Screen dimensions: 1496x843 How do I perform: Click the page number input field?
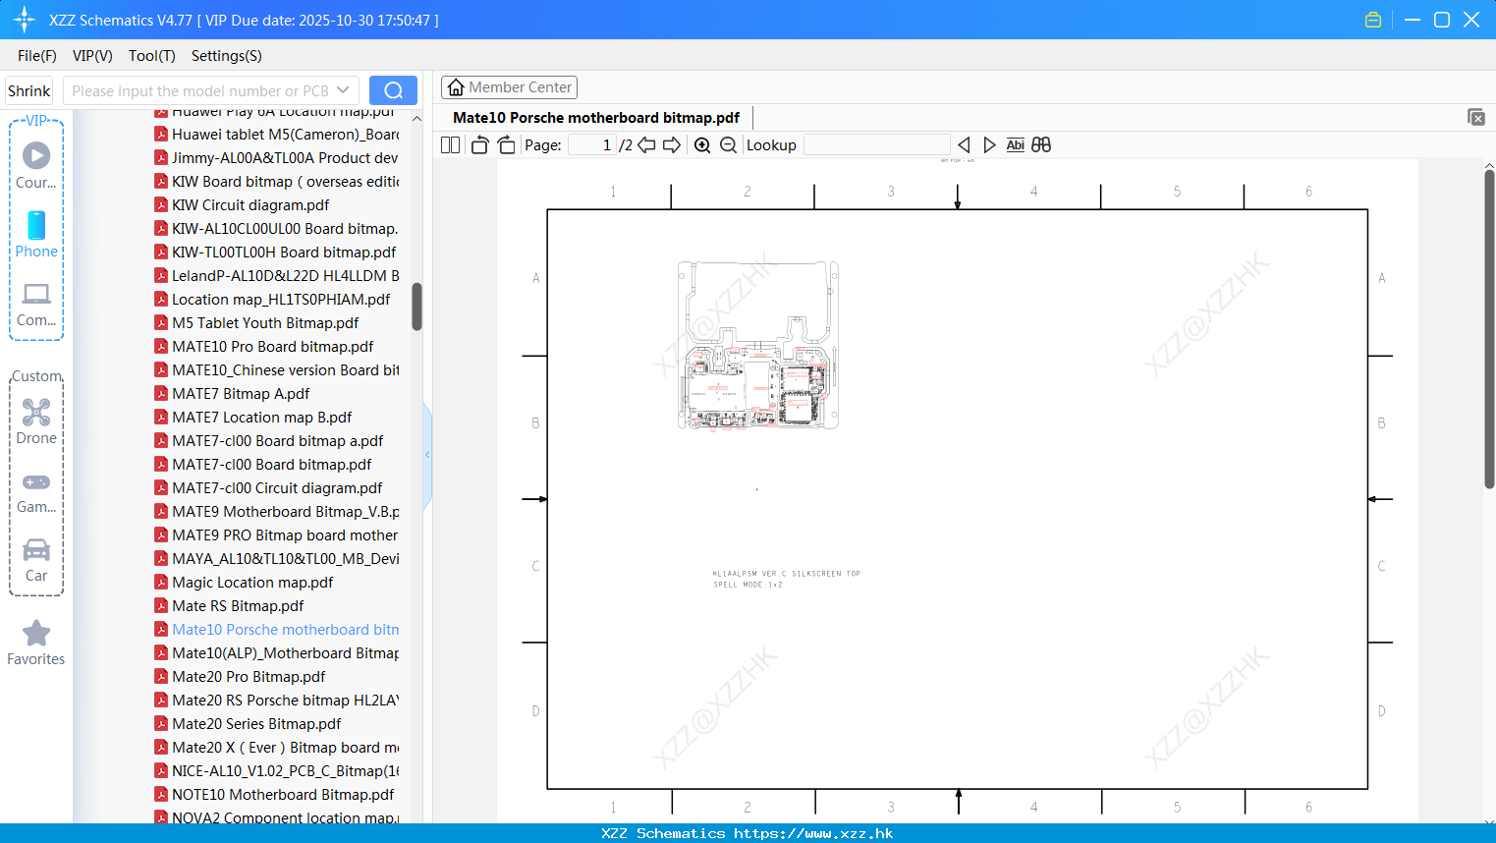point(592,145)
